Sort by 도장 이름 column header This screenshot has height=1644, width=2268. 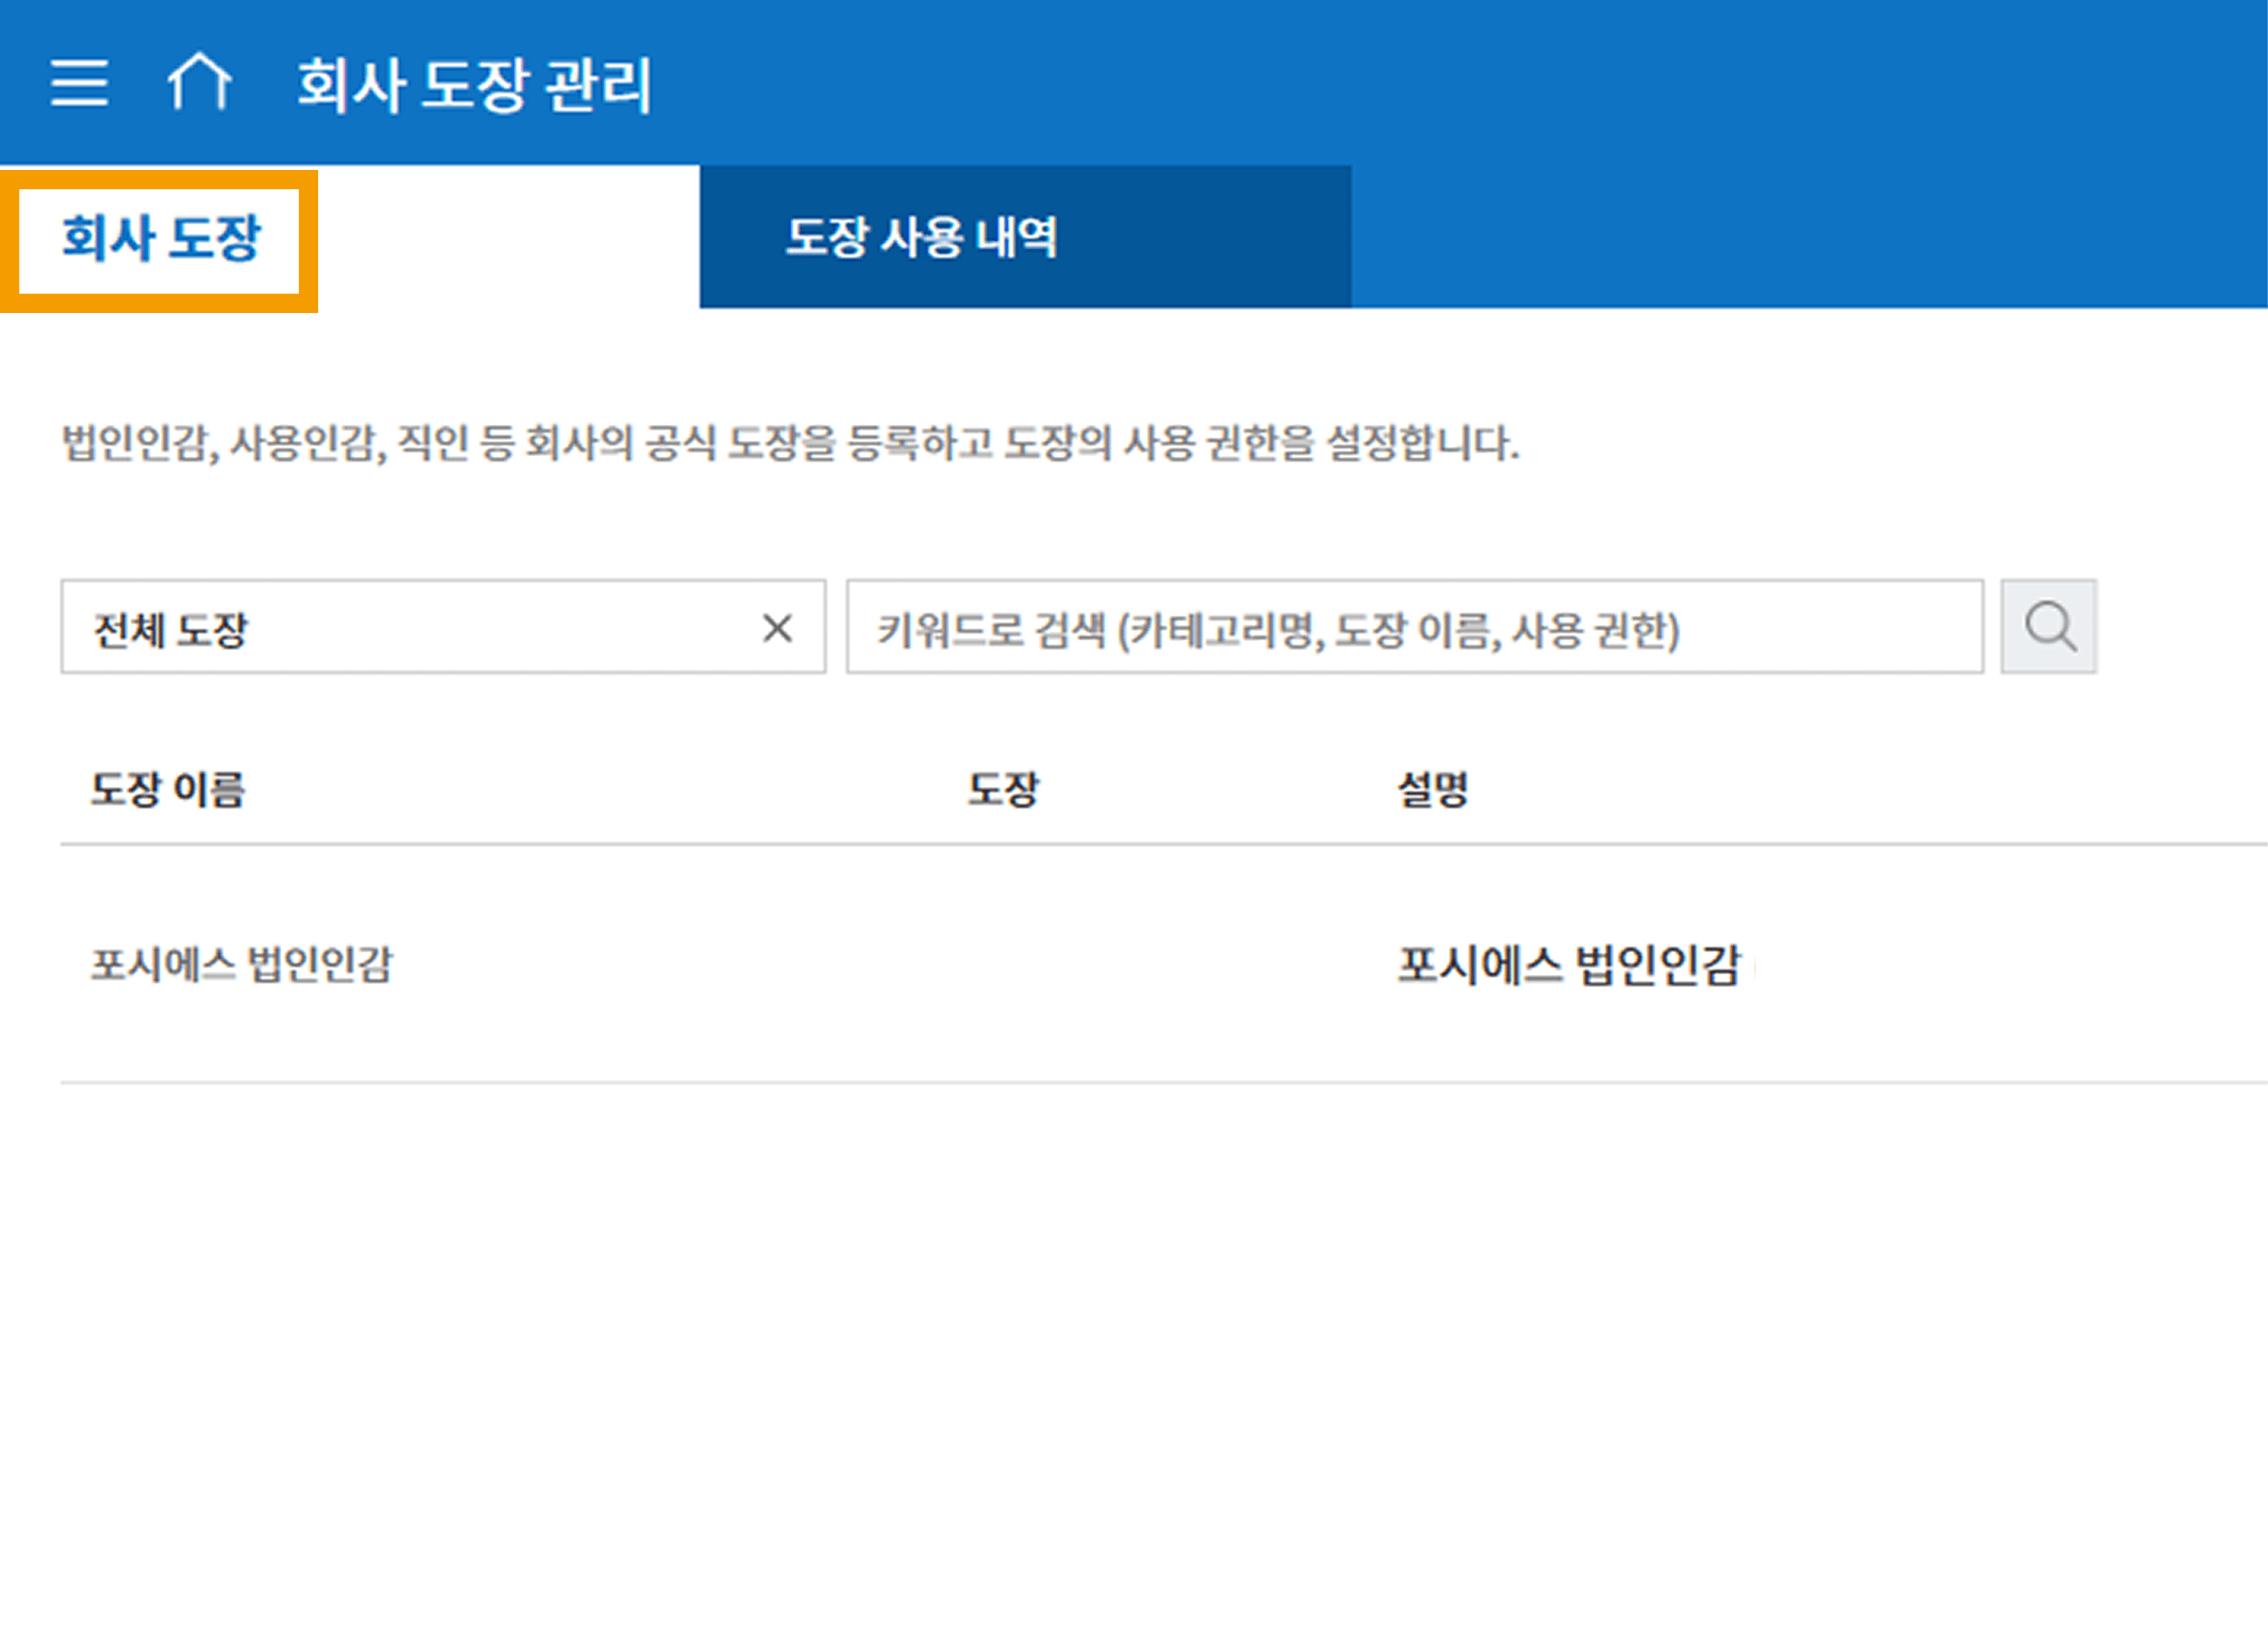click(x=168, y=790)
